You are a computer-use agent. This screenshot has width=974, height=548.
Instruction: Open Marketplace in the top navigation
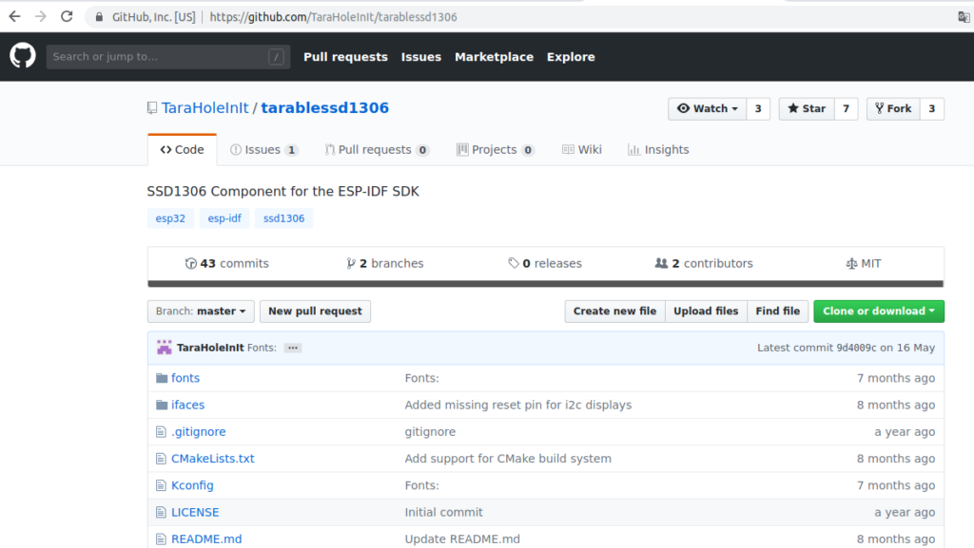pos(494,56)
